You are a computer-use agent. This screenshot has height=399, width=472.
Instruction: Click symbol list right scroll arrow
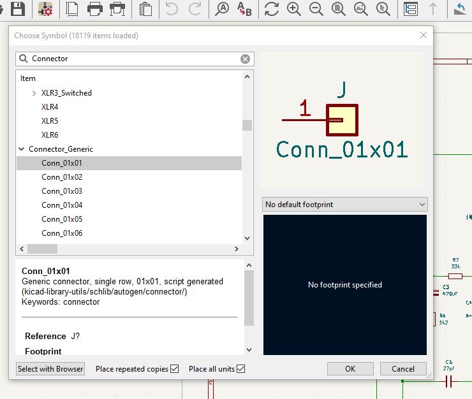pyautogui.click(x=236, y=249)
